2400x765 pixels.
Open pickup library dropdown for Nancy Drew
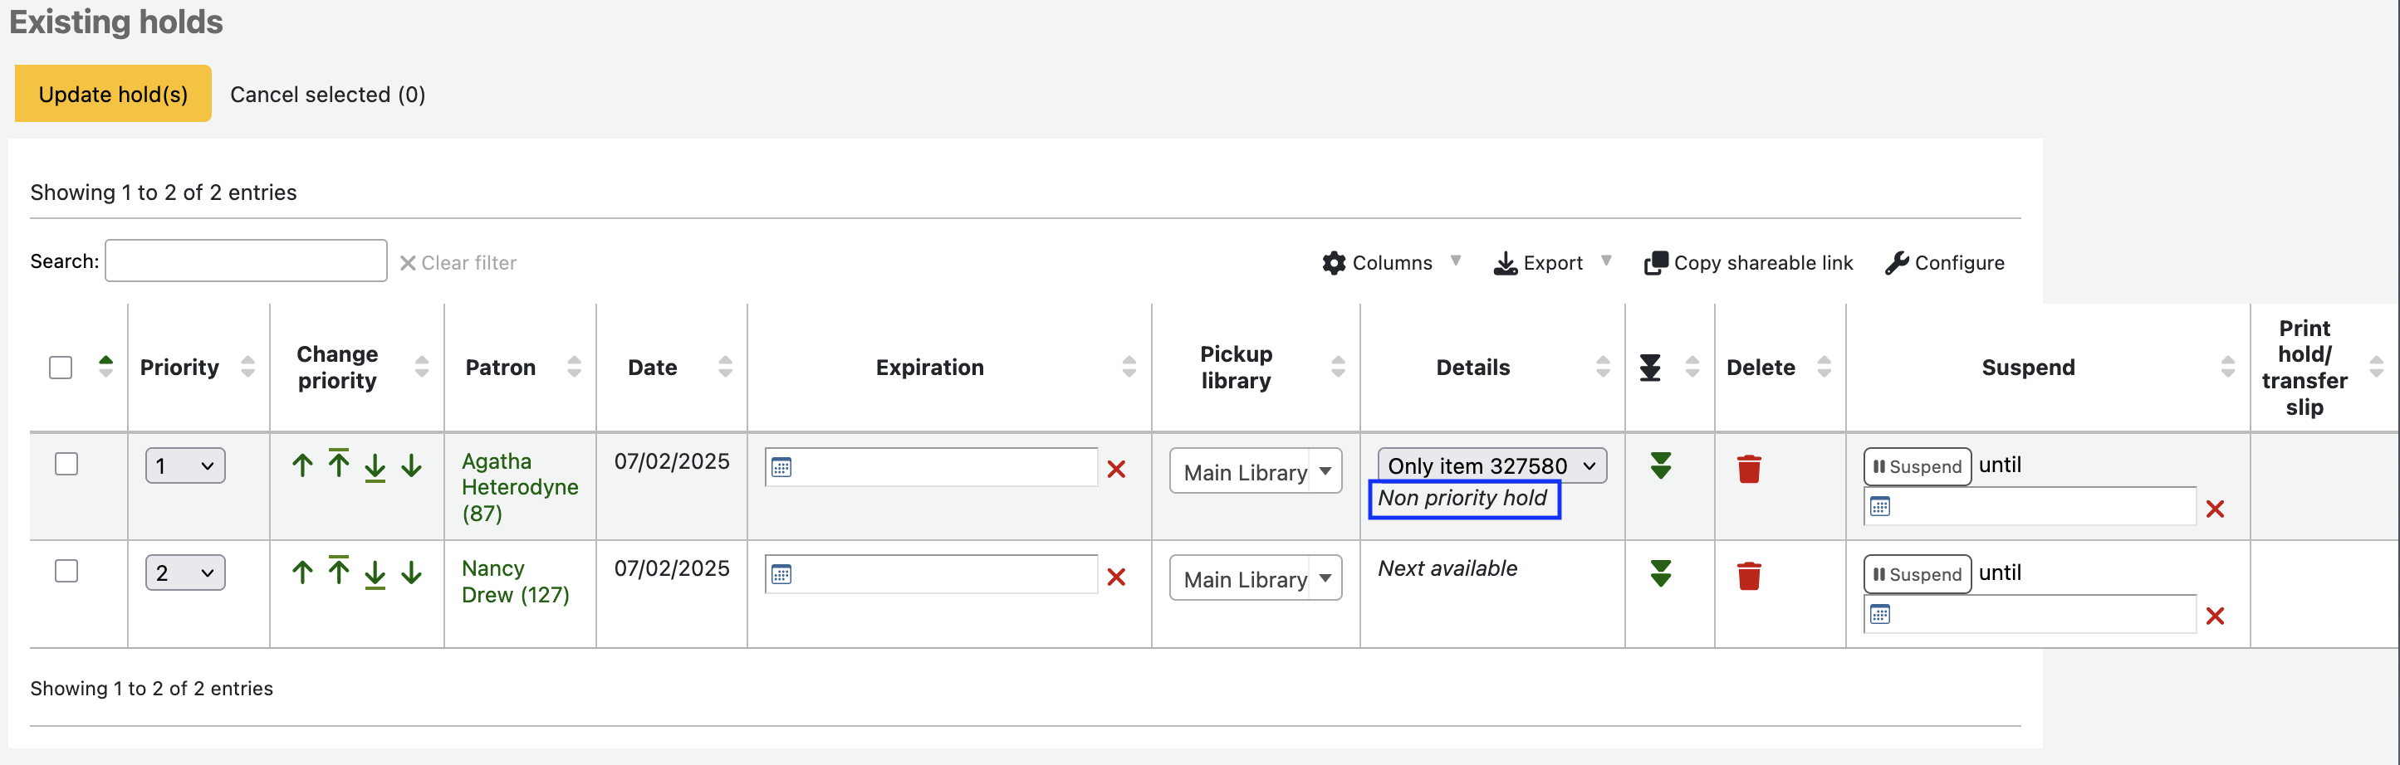1254,579
